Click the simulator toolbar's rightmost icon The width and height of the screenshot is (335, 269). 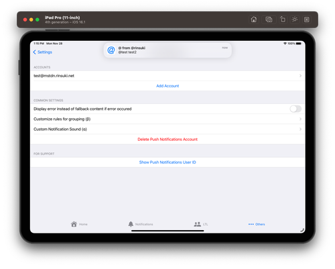pos(307,19)
